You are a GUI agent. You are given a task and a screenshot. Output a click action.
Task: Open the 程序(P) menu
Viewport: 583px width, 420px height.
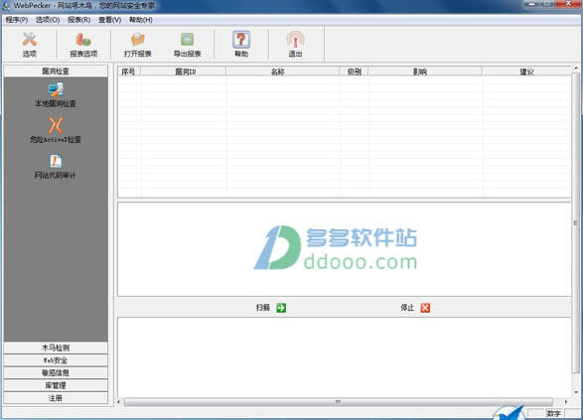click(x=17, y=20)
